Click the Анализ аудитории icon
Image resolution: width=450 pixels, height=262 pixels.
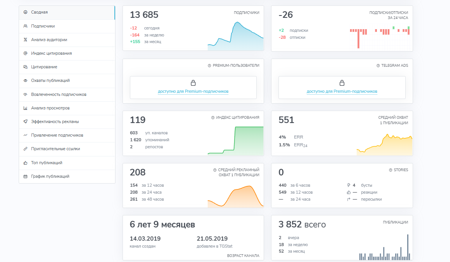(x=25, y=40)
